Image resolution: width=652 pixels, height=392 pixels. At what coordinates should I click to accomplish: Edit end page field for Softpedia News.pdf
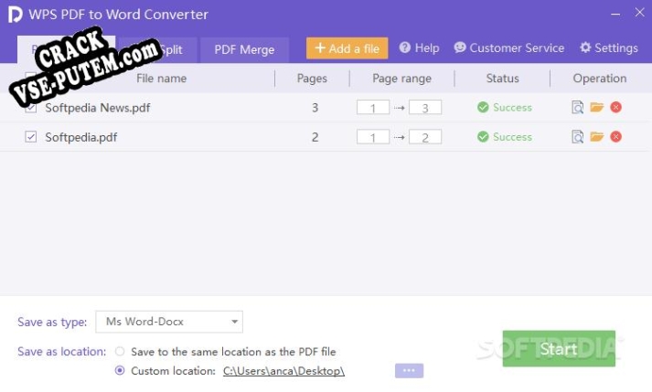pyautogui.click(x=425, y=108)
